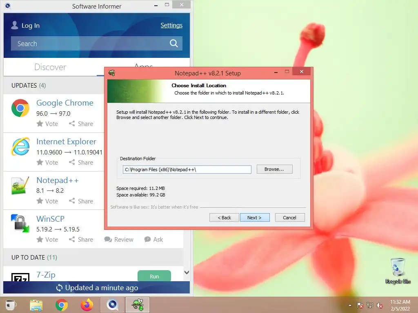Open the Internet Explorer update title
Viewport: 418px width, 313px height.
67,141
